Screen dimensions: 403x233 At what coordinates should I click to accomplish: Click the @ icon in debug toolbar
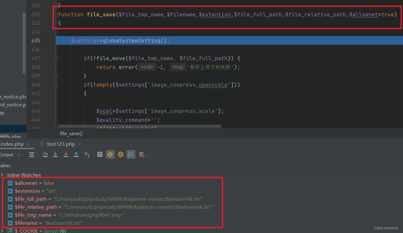pos(121,154)
